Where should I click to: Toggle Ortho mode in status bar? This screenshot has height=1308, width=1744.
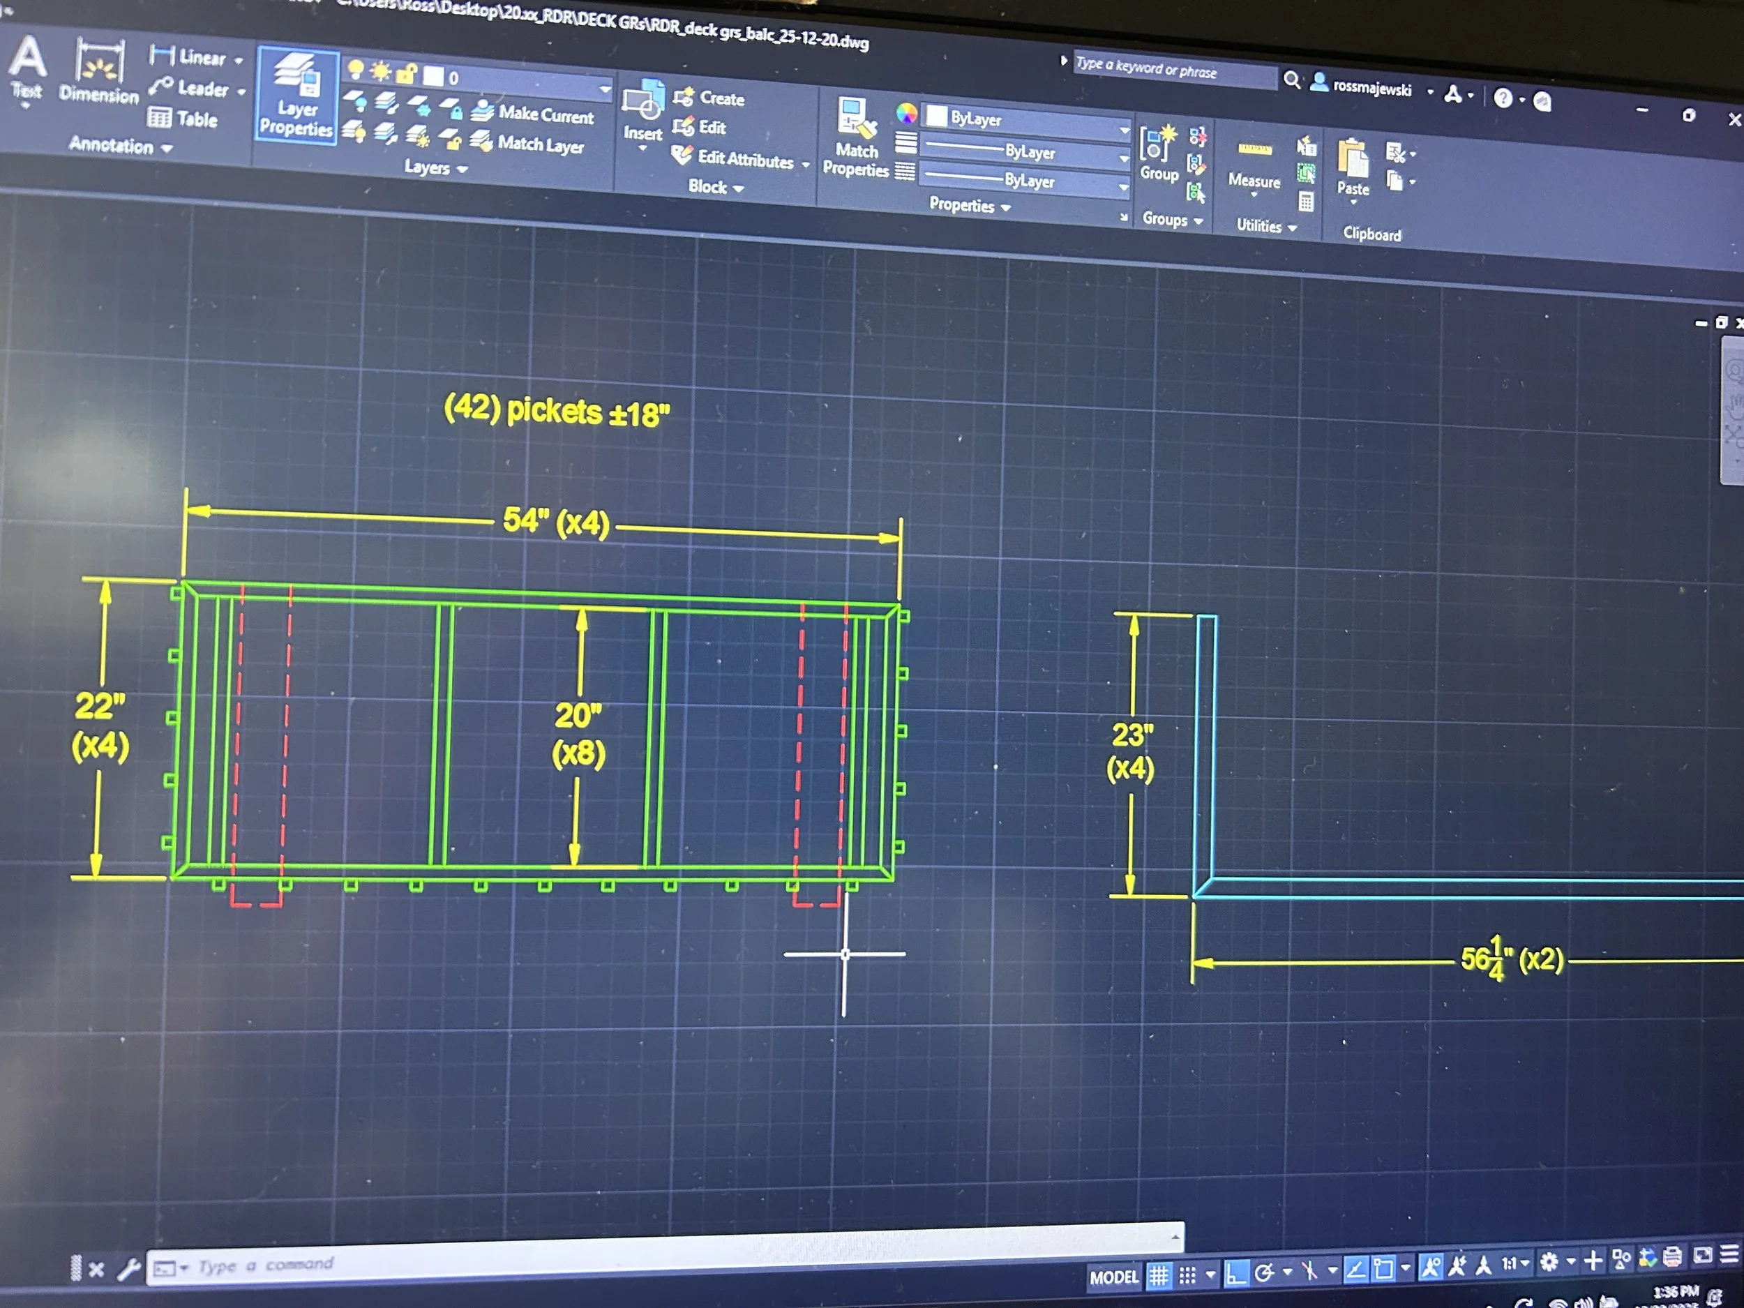coord(1235,1272)
